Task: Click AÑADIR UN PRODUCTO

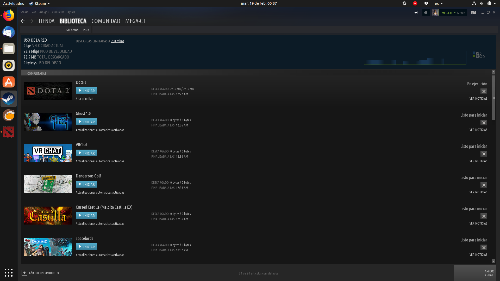Action: [44, 273]
